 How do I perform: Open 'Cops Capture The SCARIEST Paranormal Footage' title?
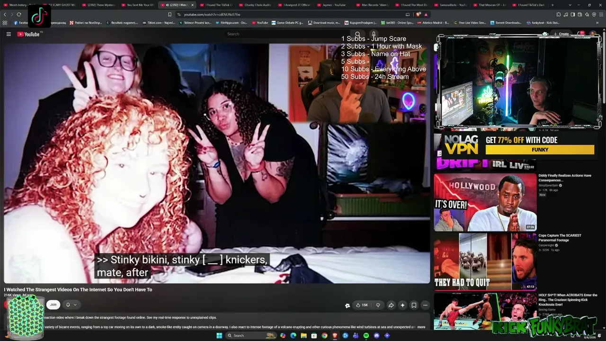click(560, 238)
